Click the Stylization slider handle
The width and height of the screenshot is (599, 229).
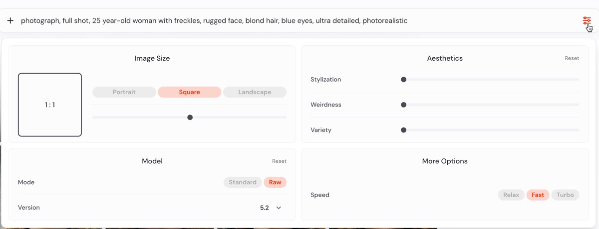[404, 80]
